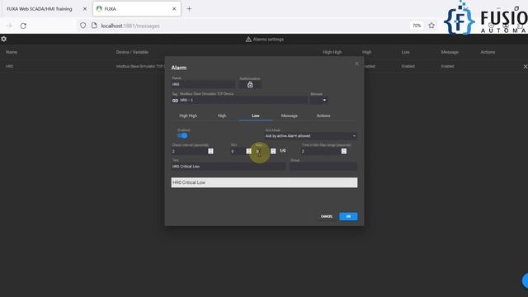Open the Bitmask dropdown
528x297 pixels.
(318, 100)
